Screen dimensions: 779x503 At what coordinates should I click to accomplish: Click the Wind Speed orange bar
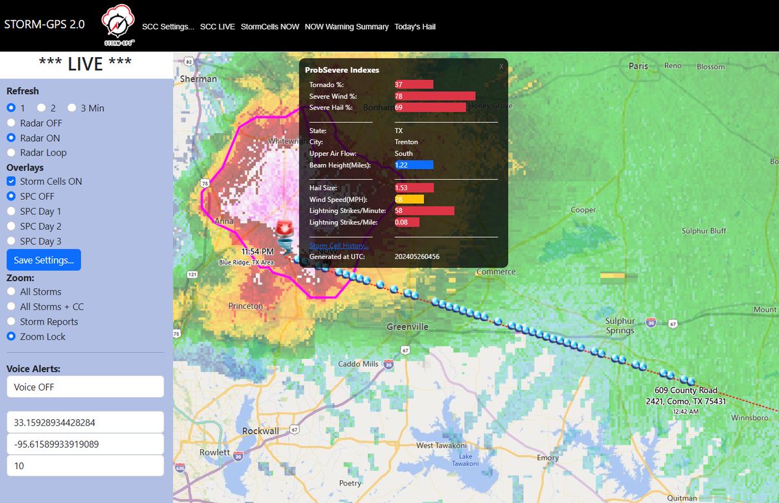409,199
